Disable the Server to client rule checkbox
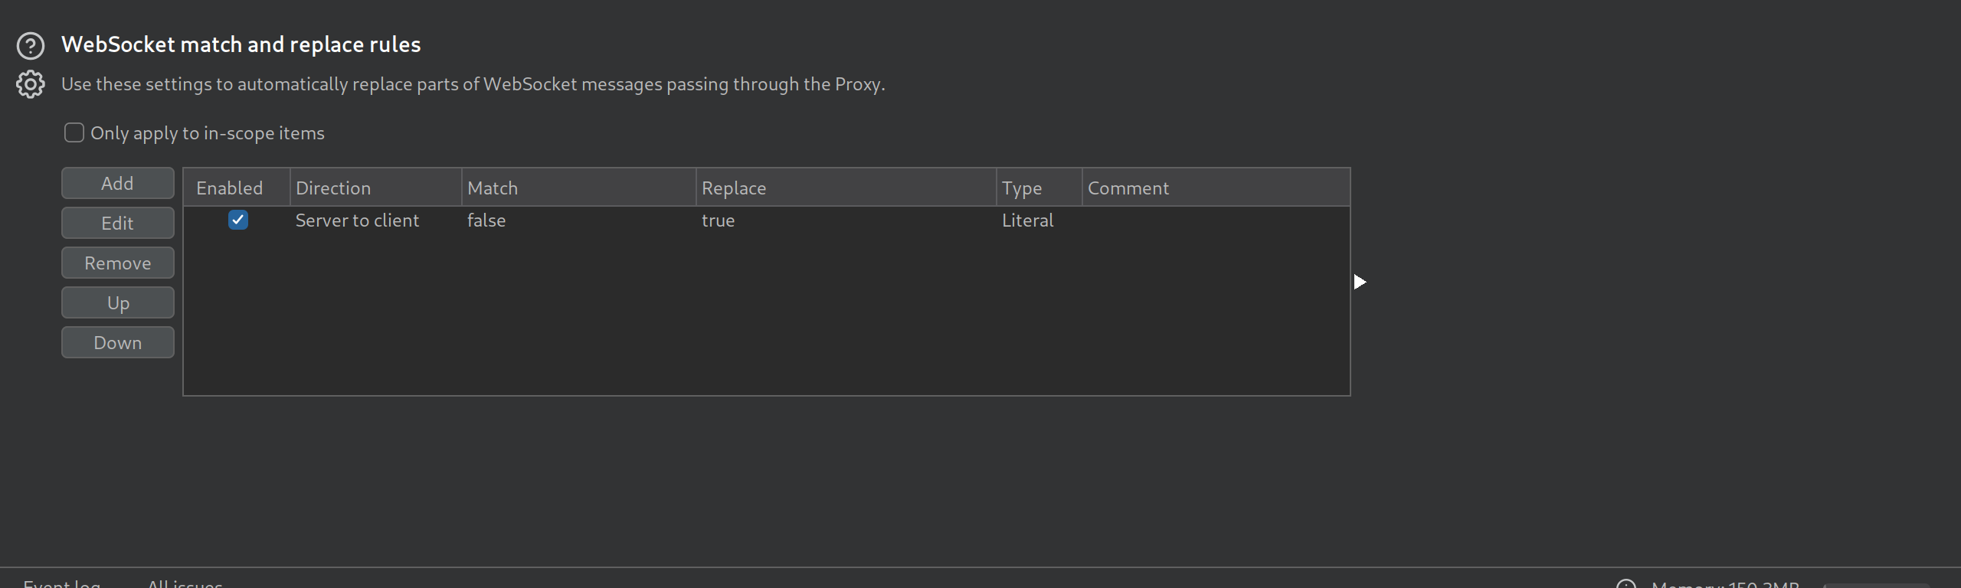Image resolution: width=1961 pixels, height=588 pixels. [238, 220]
